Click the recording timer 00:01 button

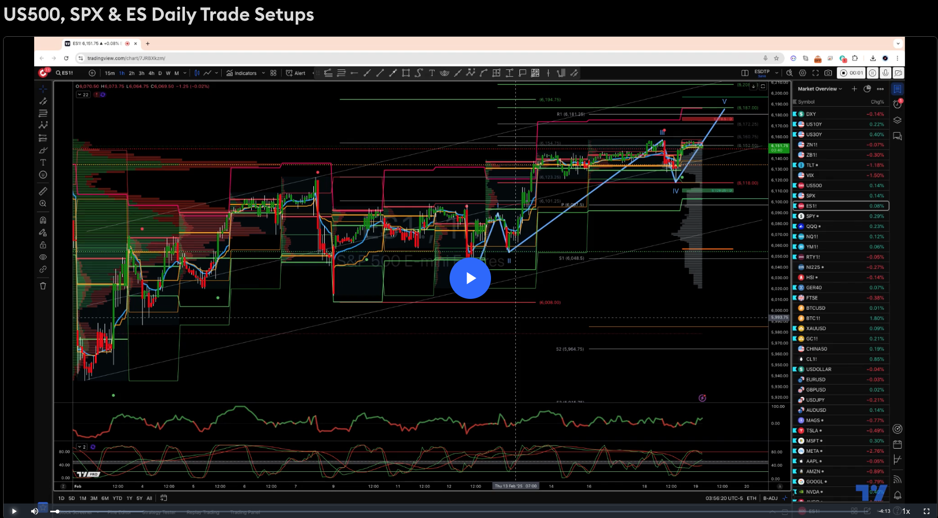click(851, 73)
